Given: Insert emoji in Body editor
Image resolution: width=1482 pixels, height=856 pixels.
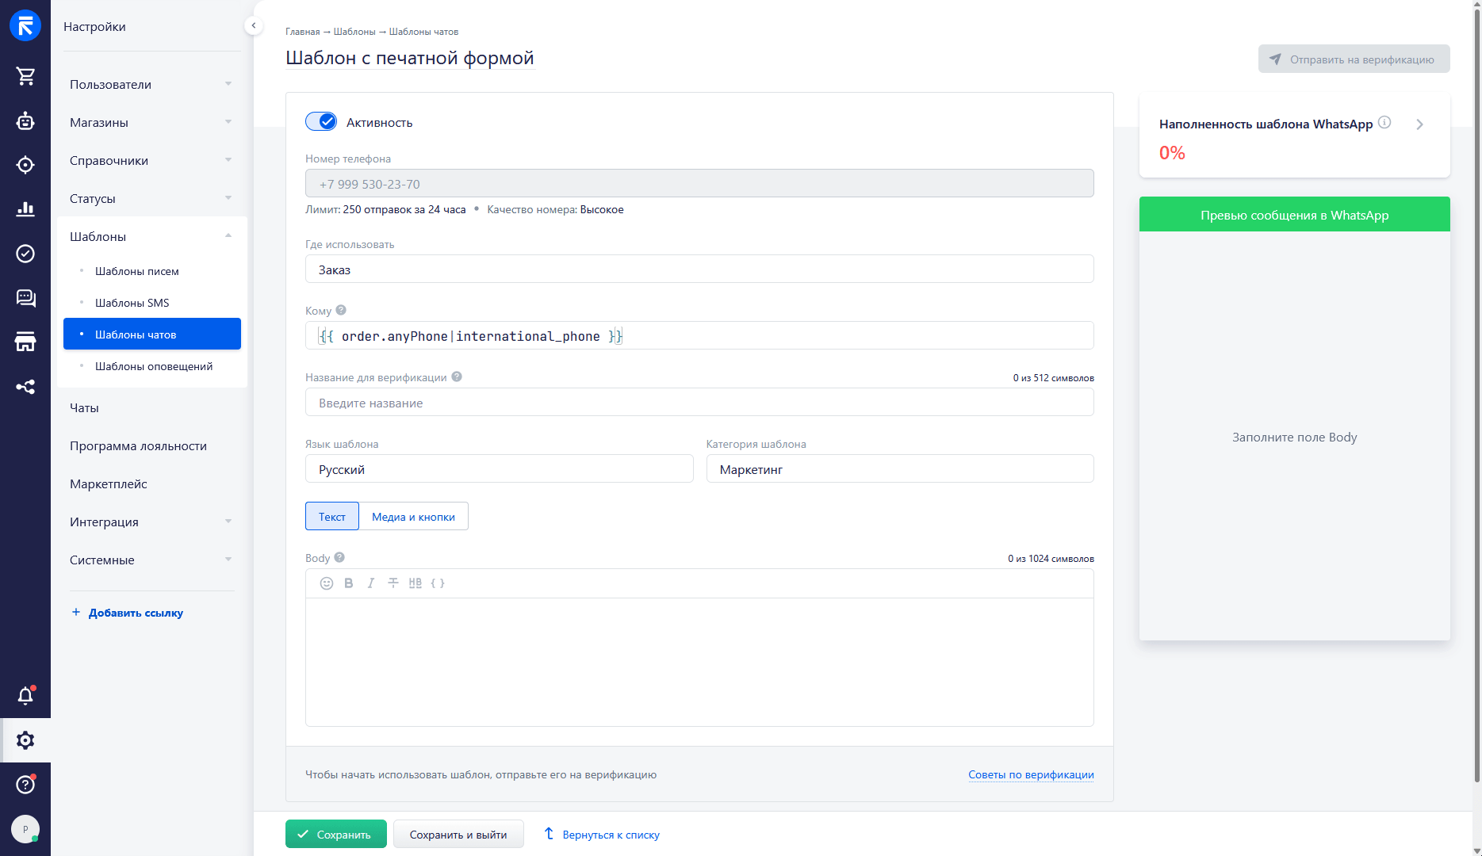Looking at the screenshot, I should point(327,583).
